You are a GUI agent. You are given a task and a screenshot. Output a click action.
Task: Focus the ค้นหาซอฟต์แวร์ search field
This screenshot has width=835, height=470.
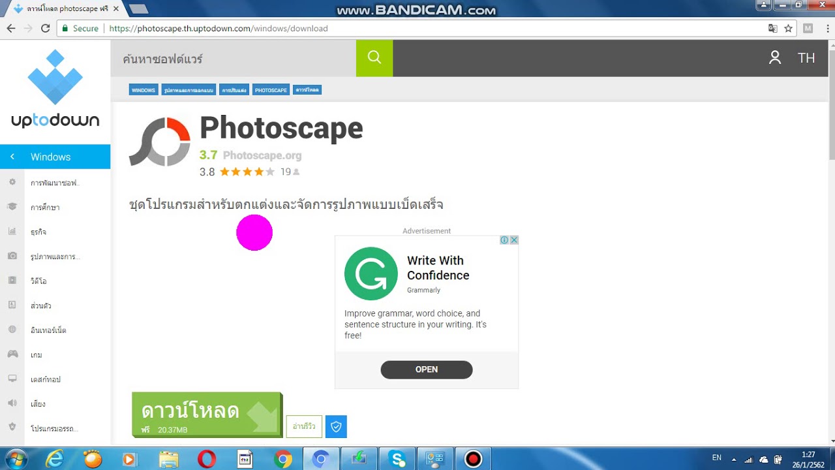coord(234,58)
